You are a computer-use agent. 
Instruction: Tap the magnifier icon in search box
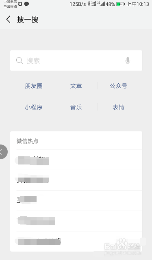click(20, 60)
